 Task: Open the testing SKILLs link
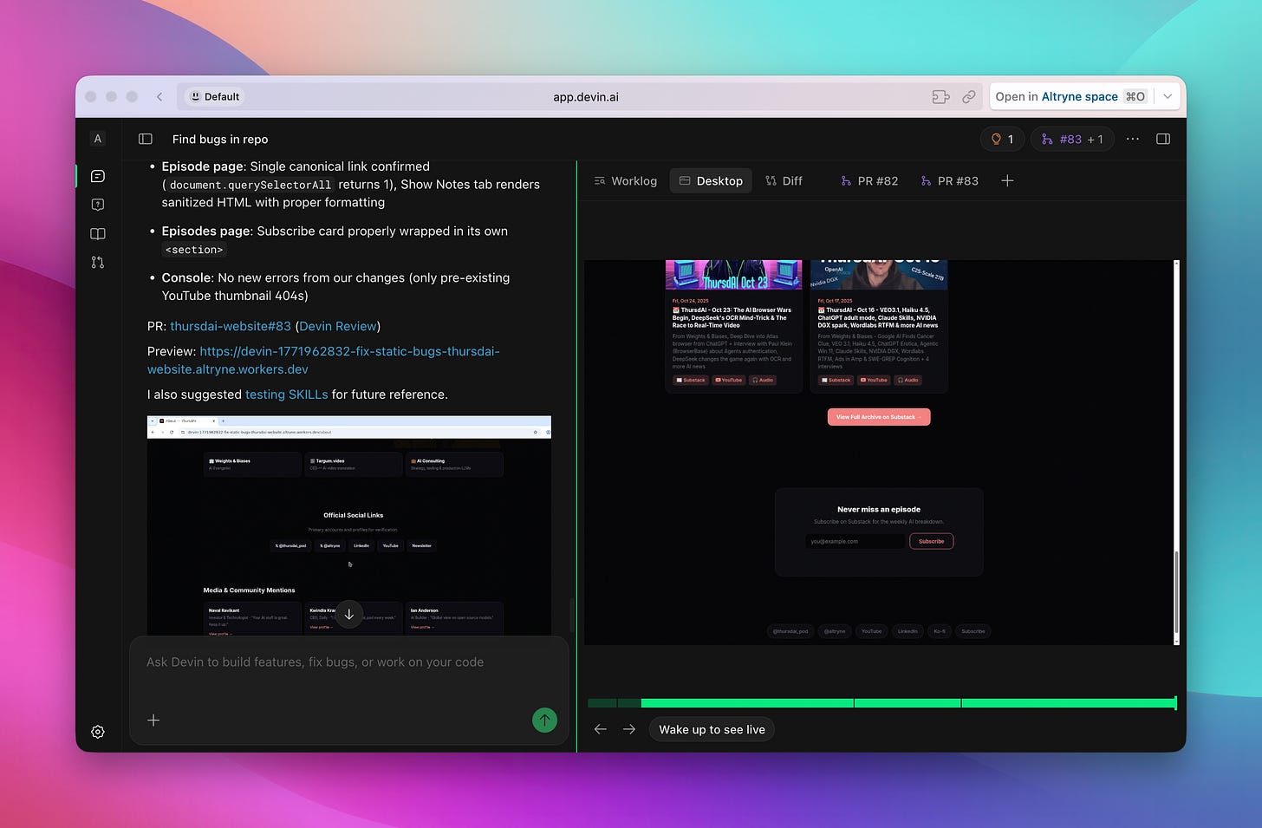coord(287,394)
